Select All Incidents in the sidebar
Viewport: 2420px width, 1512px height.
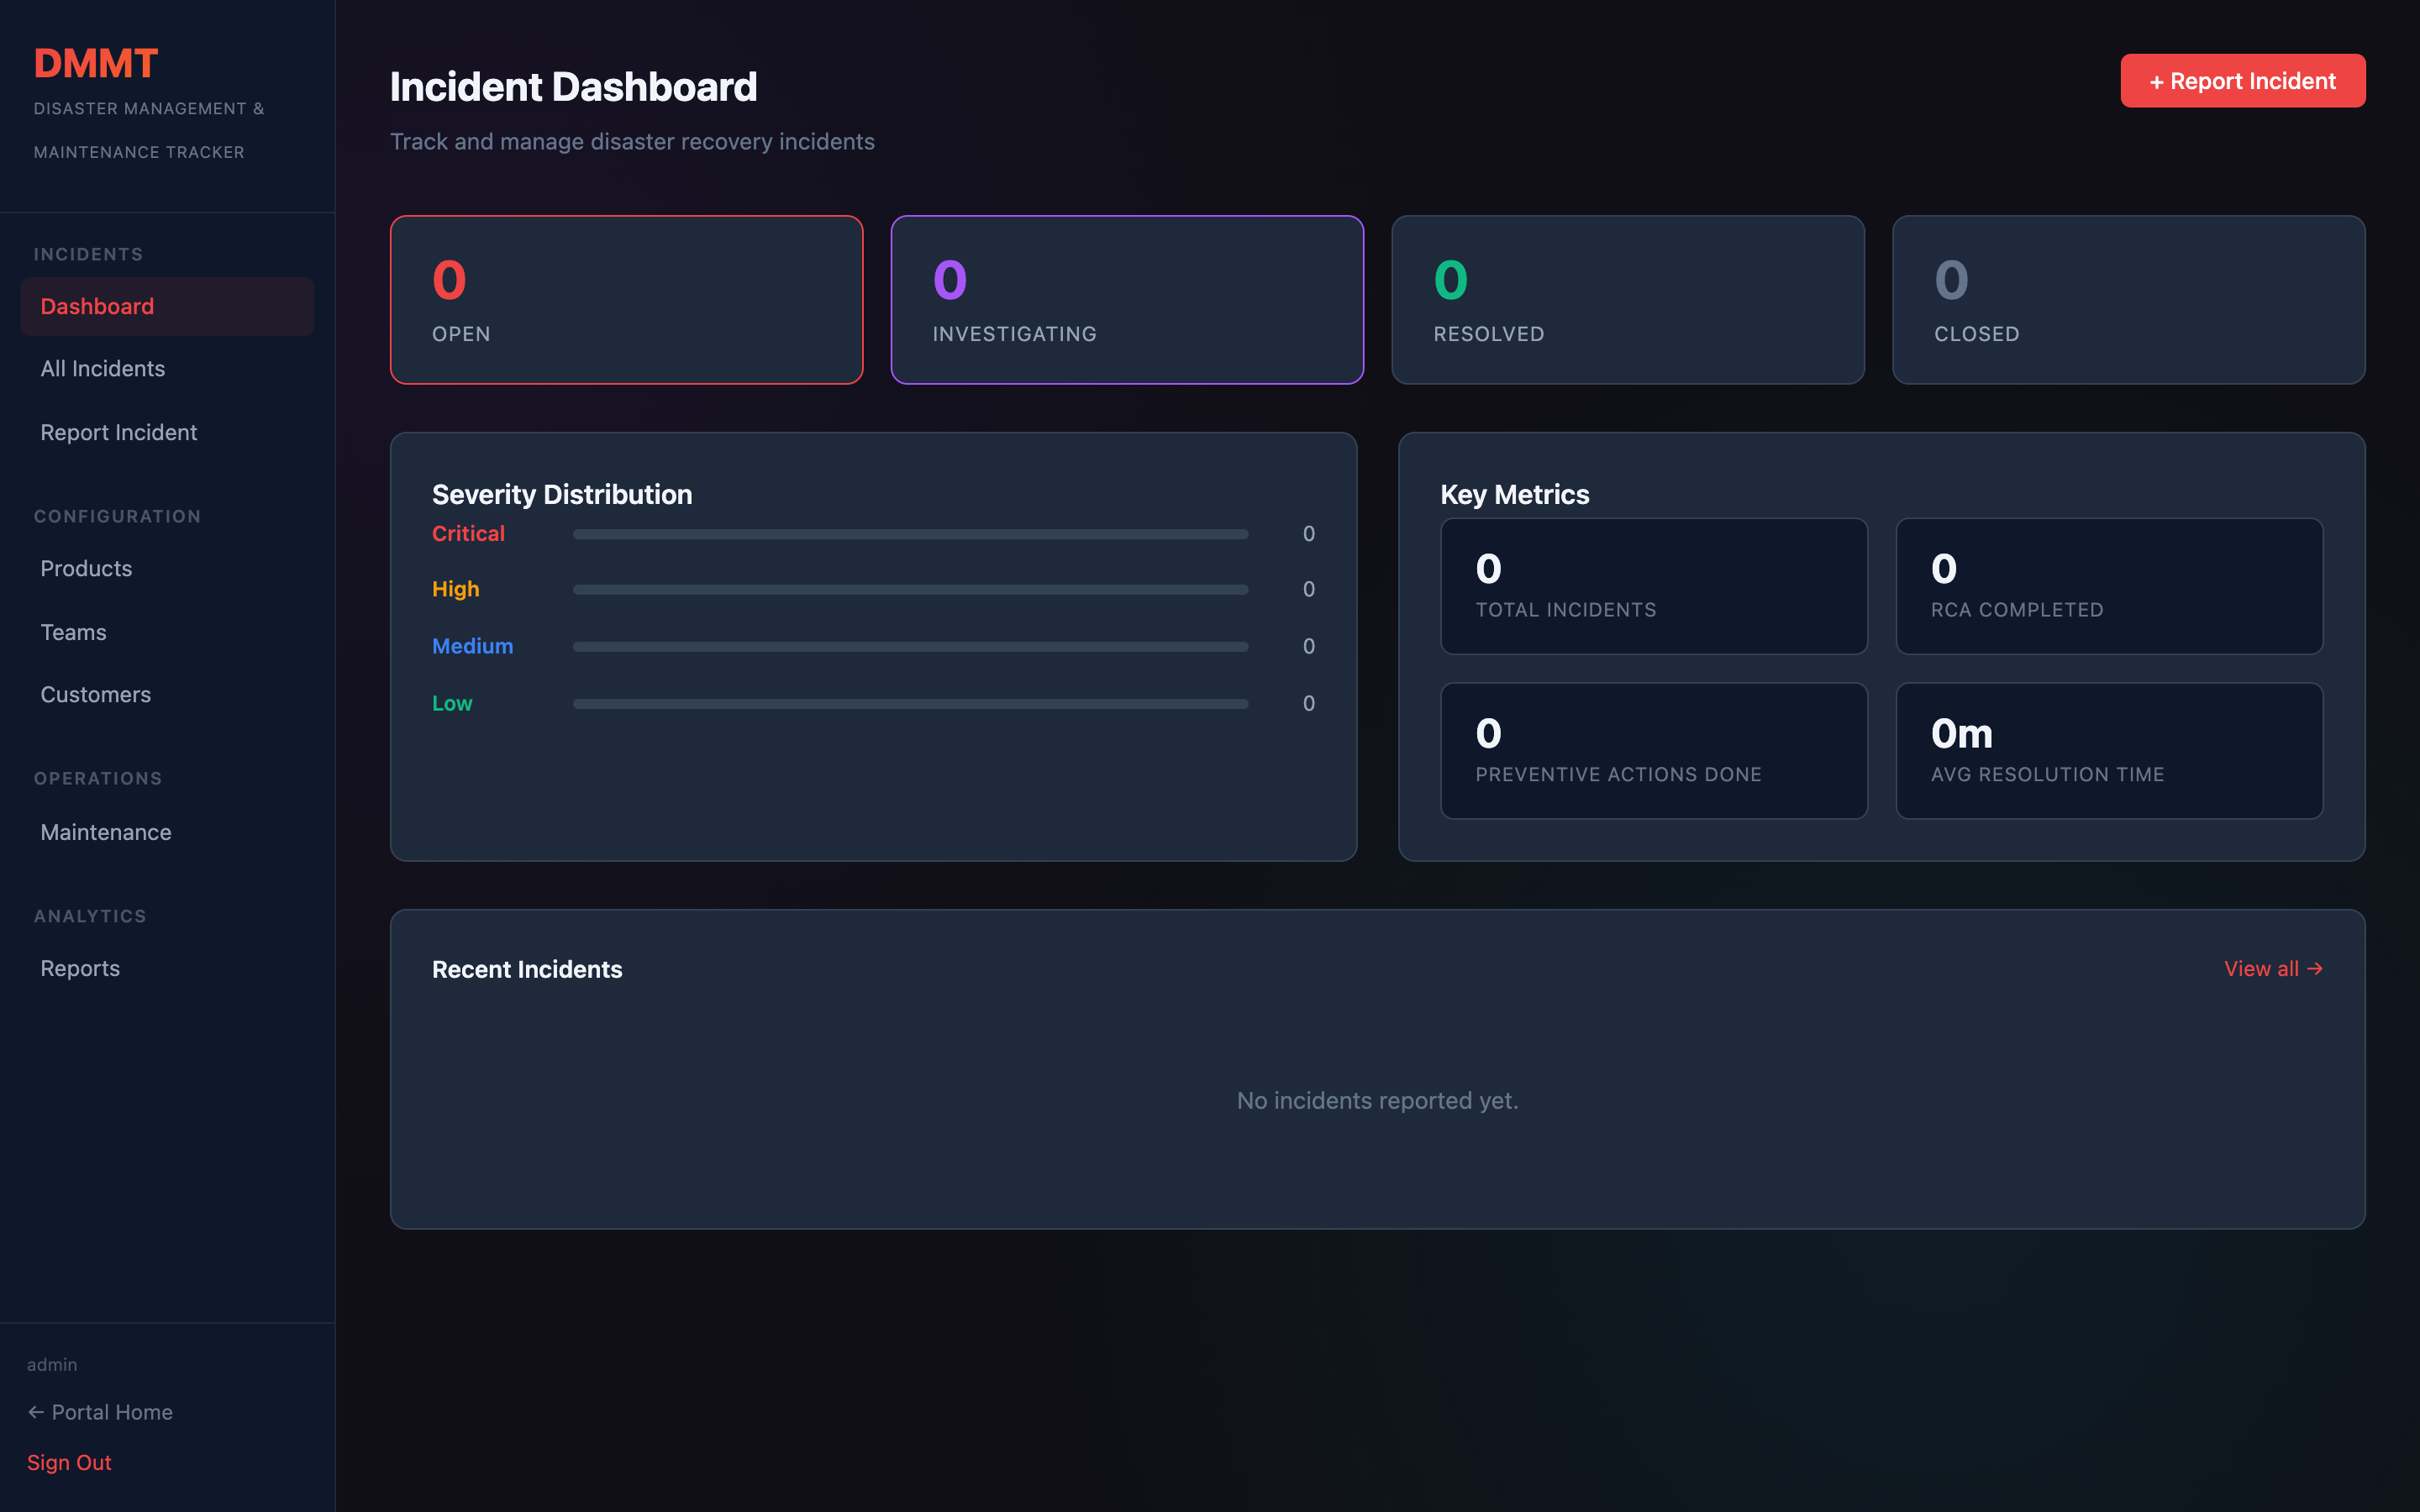pyautogui.click(x=103, y=368)
